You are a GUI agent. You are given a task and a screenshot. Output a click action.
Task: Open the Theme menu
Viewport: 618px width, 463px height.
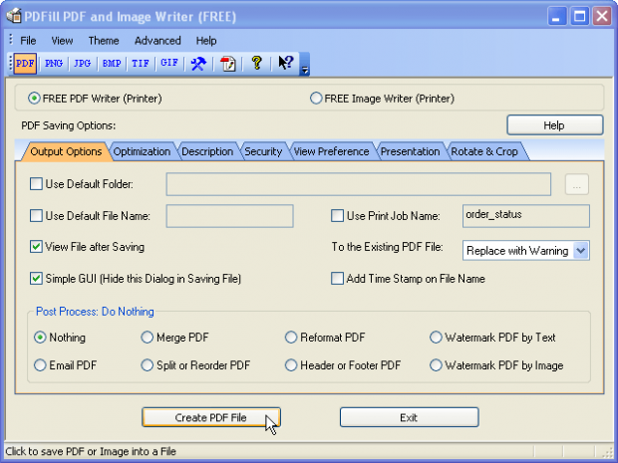click(x=104, y=41)
